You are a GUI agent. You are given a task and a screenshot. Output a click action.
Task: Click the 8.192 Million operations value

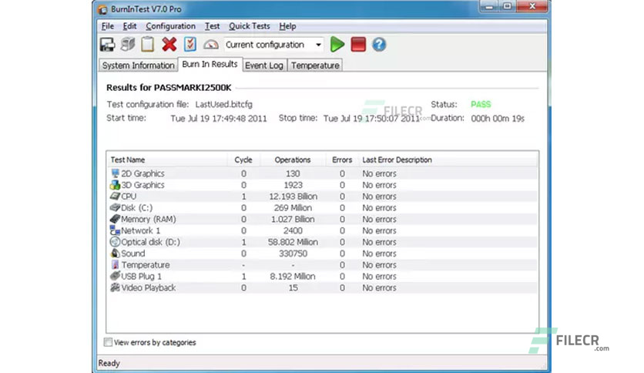[x=293, y=277]
